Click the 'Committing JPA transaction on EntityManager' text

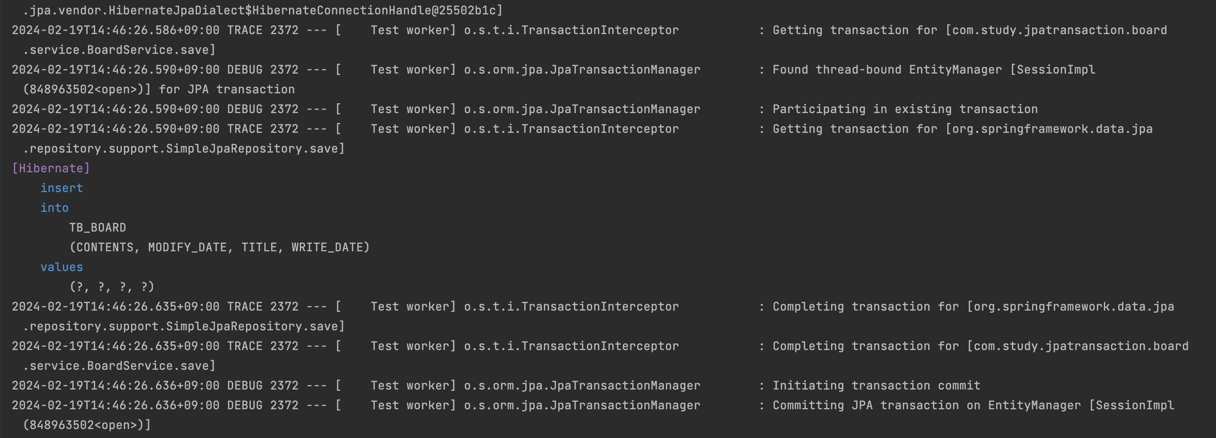926,405
